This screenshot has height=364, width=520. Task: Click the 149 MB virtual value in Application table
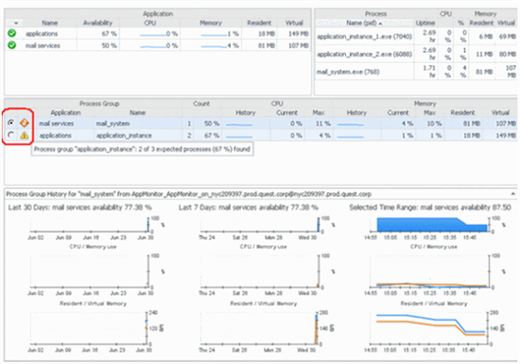pos(299,34)
